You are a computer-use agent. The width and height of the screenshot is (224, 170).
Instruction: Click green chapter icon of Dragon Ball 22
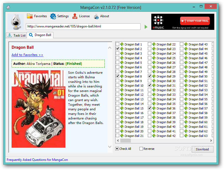point(154,44)
